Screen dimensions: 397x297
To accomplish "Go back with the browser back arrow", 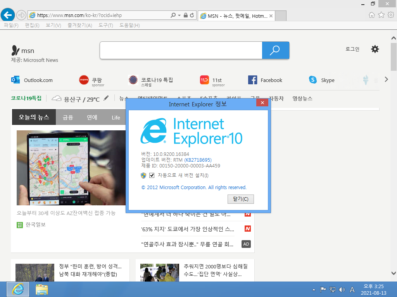I will pyautogui.click(x=8, y=15).
